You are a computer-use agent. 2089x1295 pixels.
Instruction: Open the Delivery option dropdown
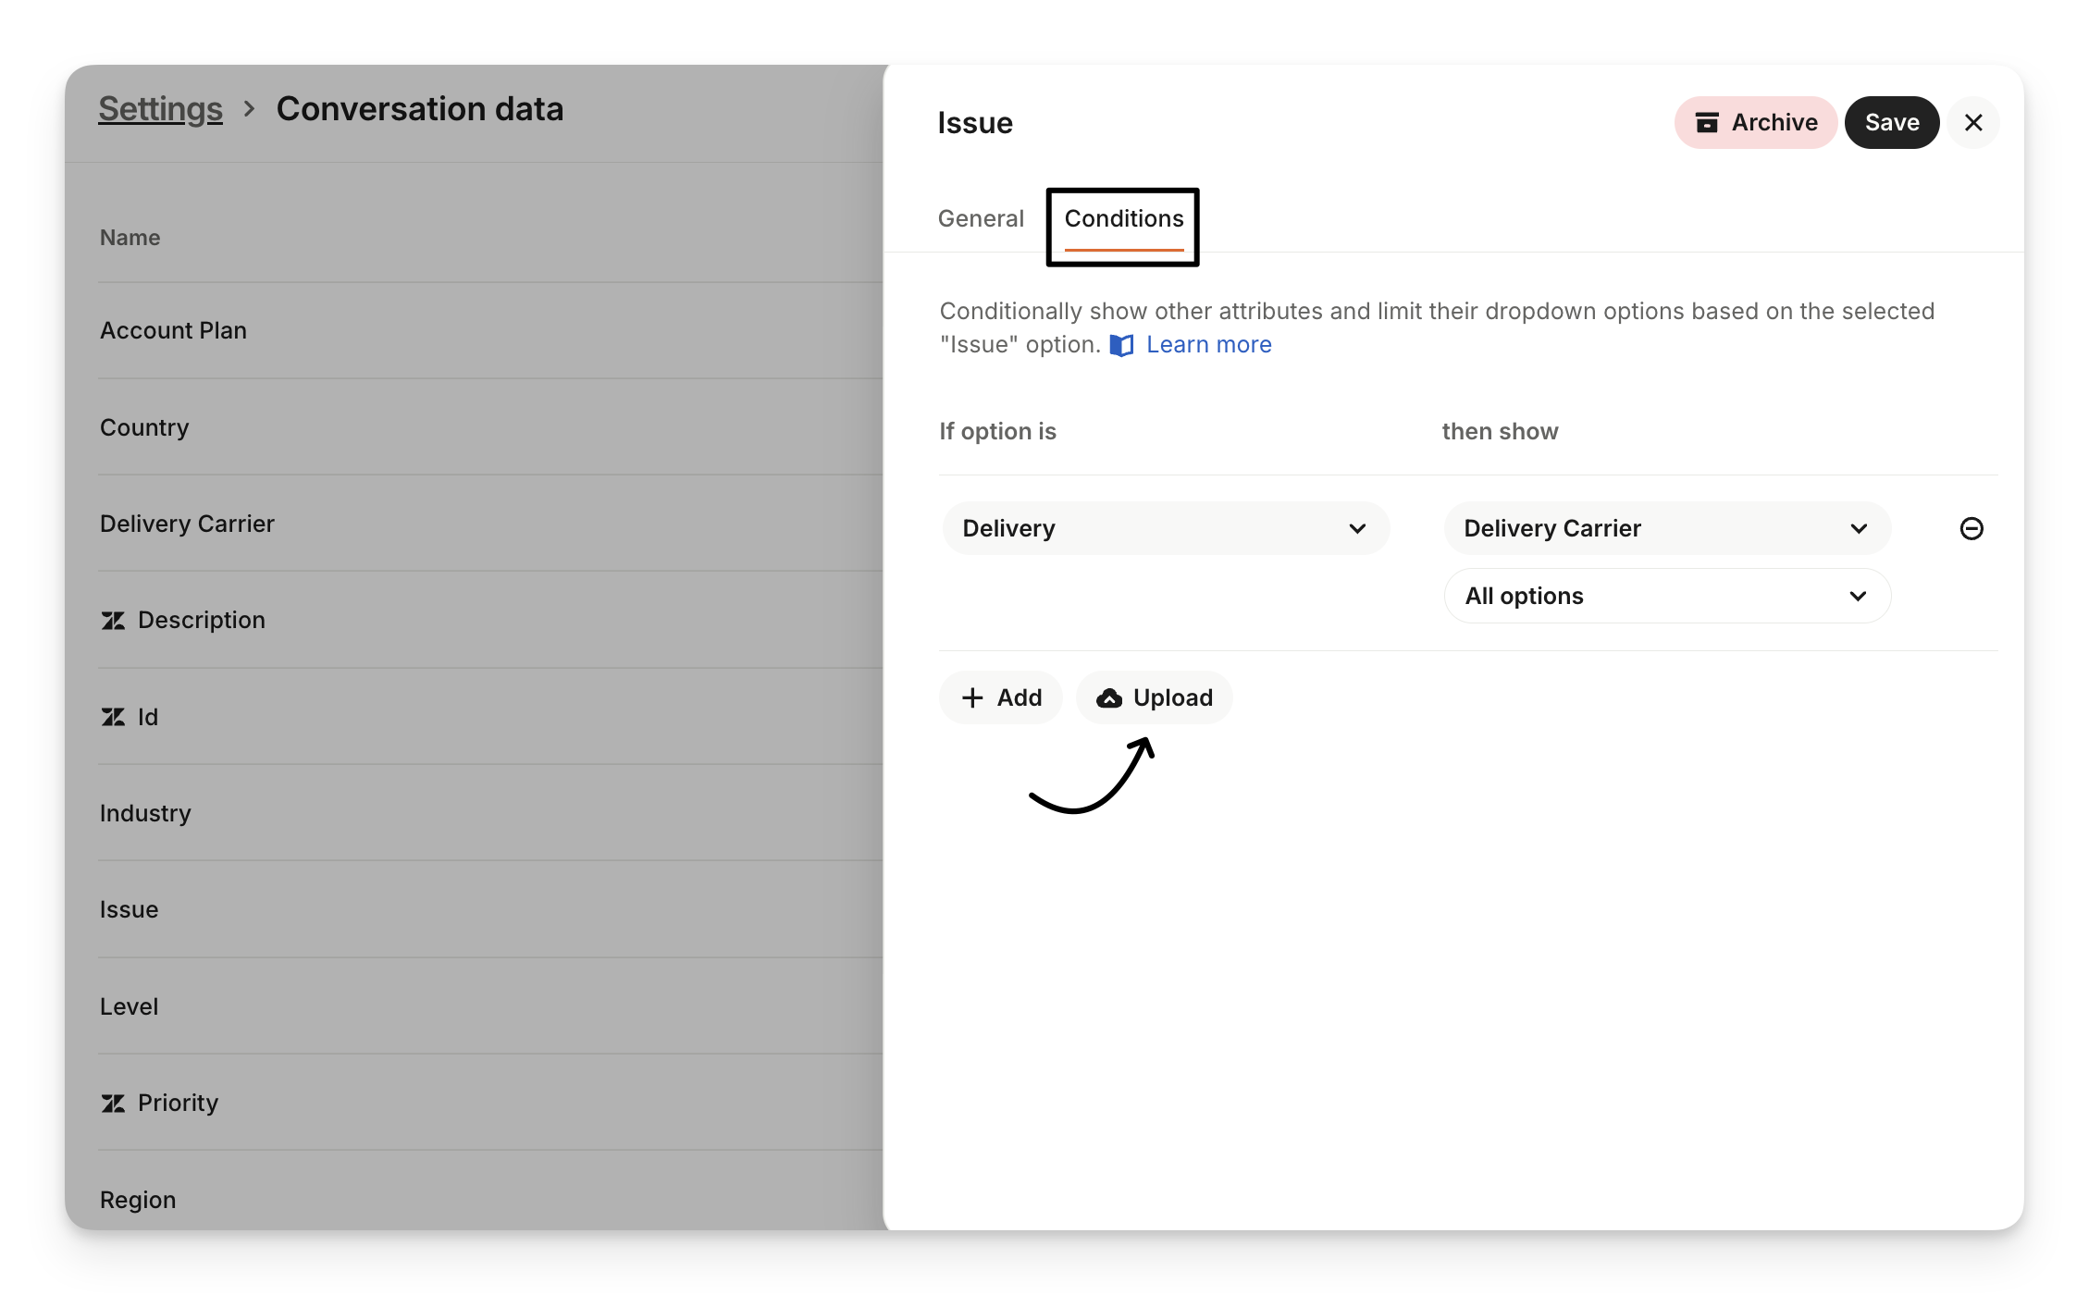click(1166, 528)
